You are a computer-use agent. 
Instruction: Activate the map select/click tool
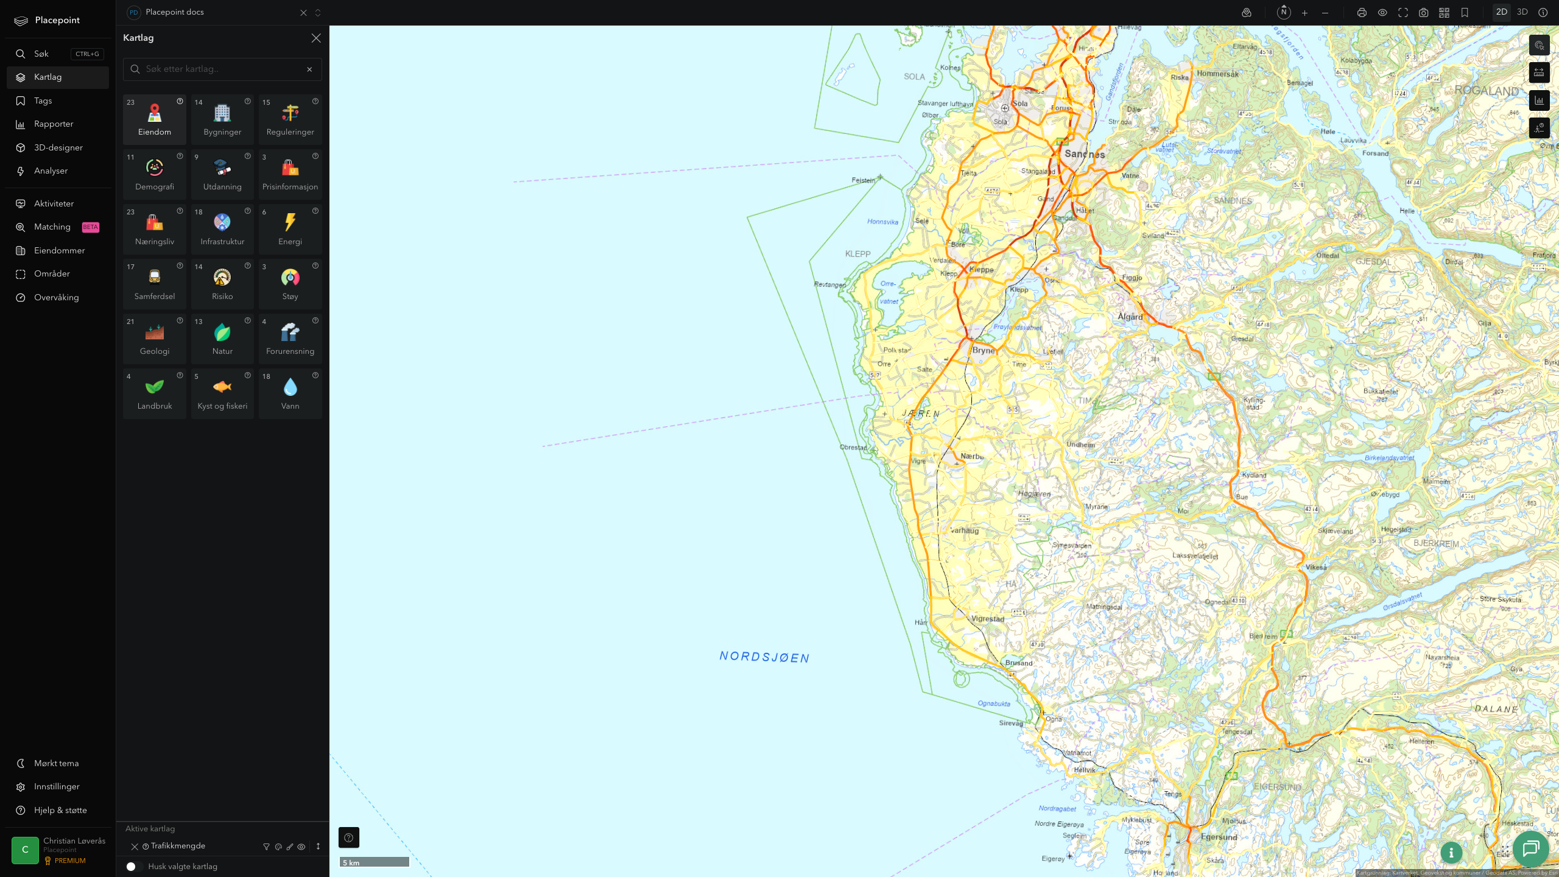[x=1540, y=45]
